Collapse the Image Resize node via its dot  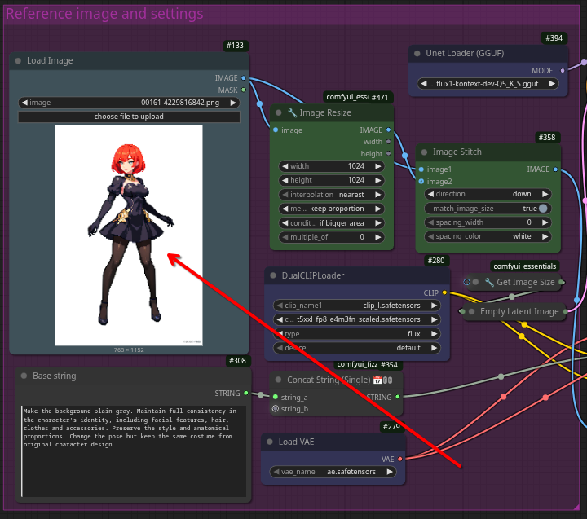(x=278, y=112)
